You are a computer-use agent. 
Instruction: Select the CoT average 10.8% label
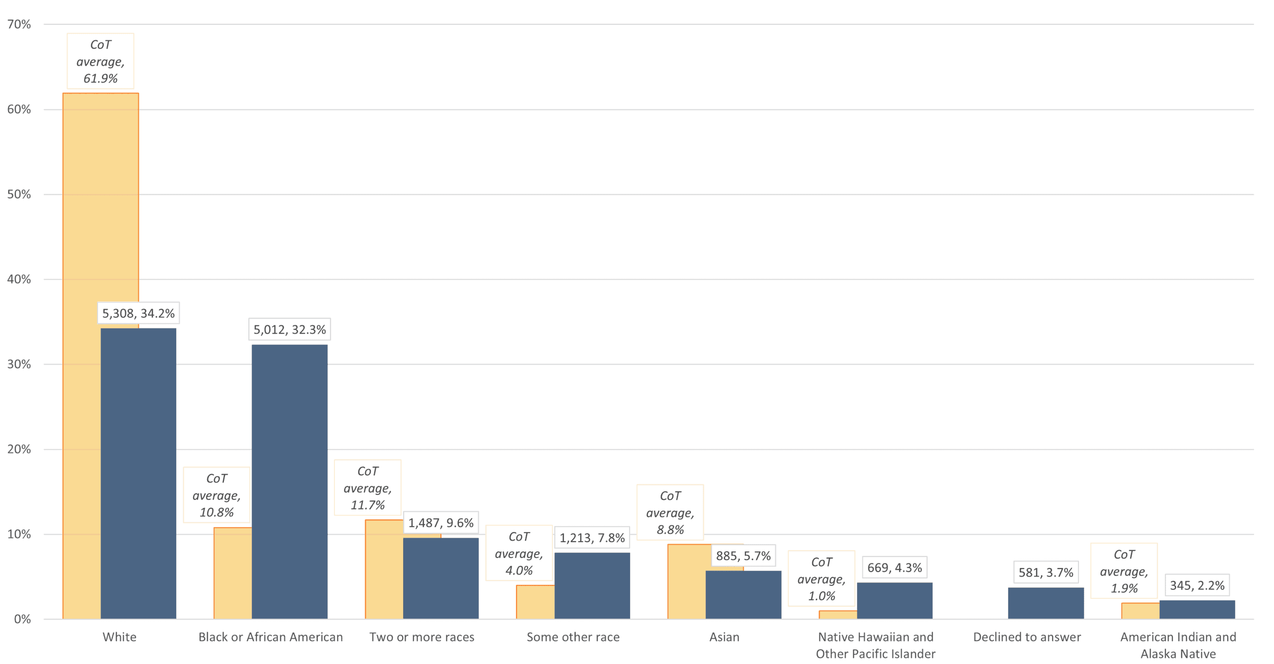coord(216,495)
